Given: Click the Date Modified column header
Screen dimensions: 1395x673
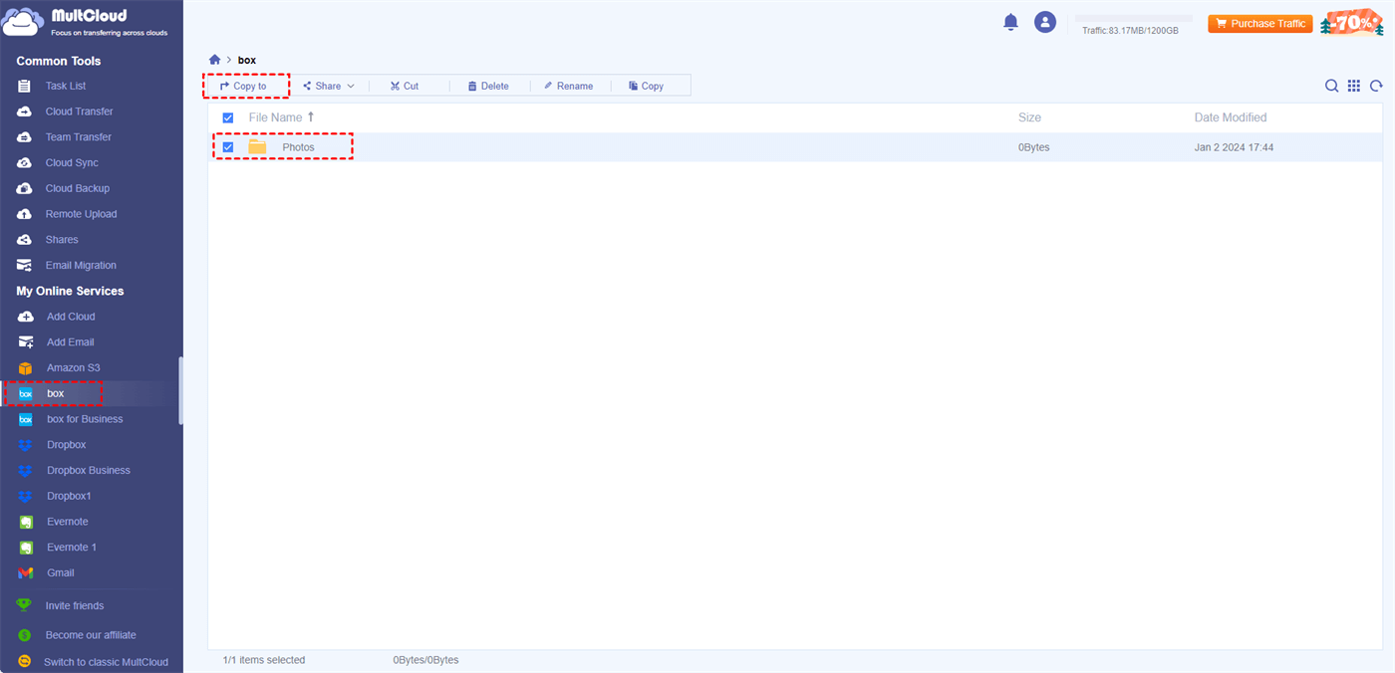Looking at the screenshot, I should [x=1231, y=117].
